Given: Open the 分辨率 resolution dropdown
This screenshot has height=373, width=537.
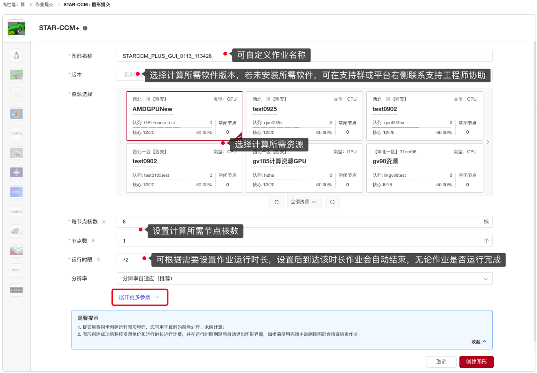Looking at the screenshot, I should (304, 278).
